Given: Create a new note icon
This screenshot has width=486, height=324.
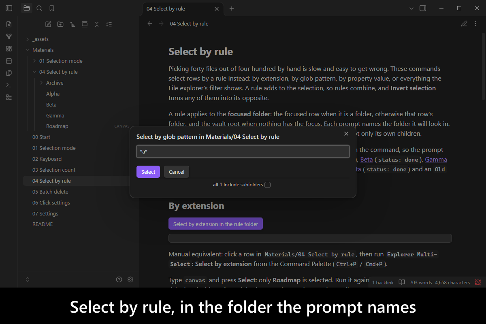Looking at the screenshot, I should click(x=48, y=24).
